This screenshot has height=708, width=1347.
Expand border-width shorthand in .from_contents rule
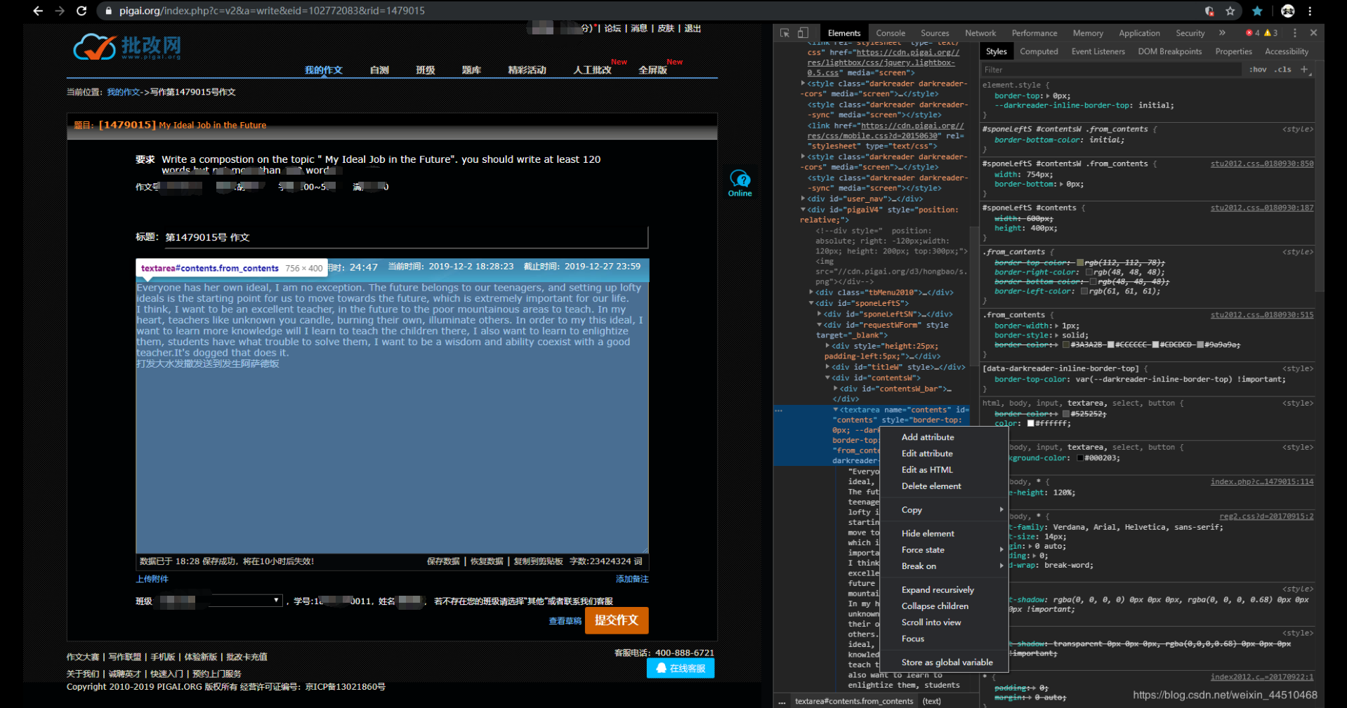[1057, 326]
